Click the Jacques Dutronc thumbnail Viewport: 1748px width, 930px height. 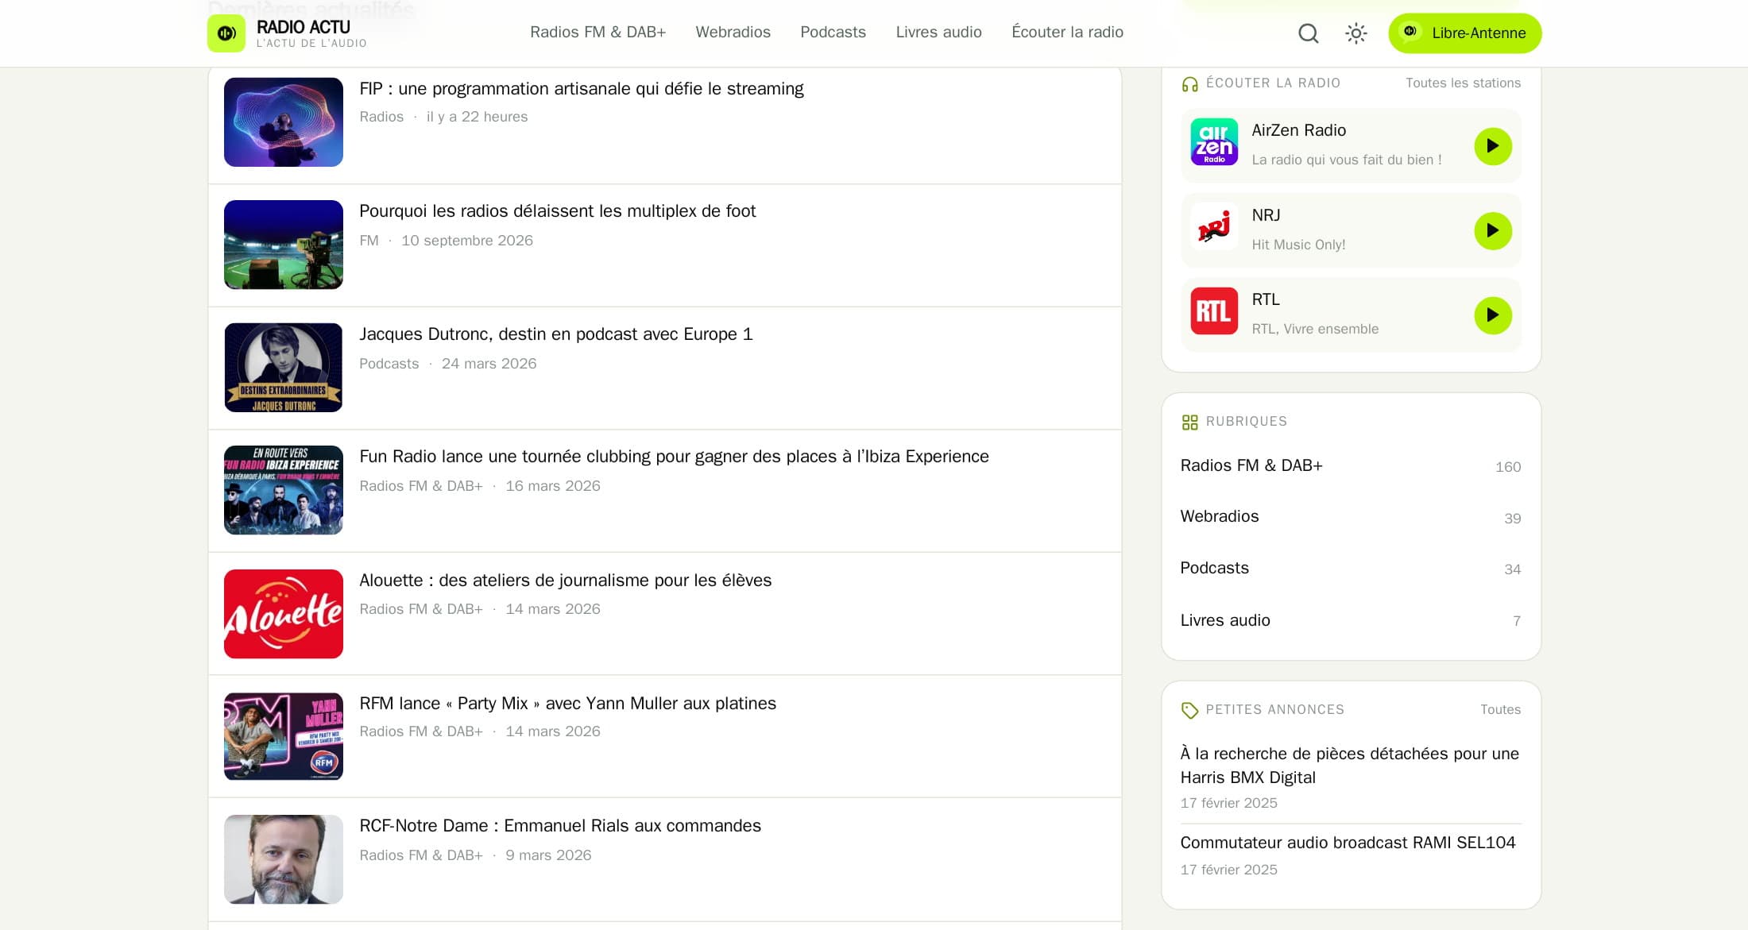pos(284,368)
